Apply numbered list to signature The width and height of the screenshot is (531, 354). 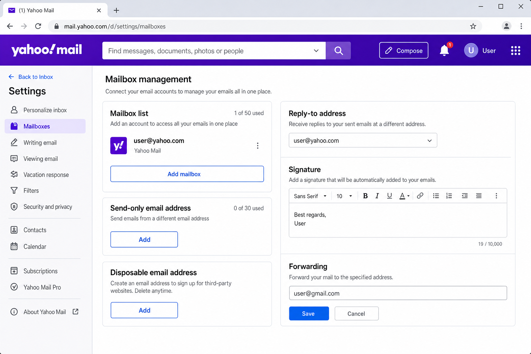449,196
